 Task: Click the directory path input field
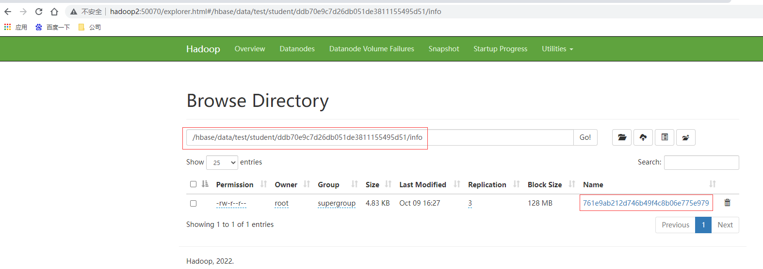pyautogui.click(x=380, y=137)
